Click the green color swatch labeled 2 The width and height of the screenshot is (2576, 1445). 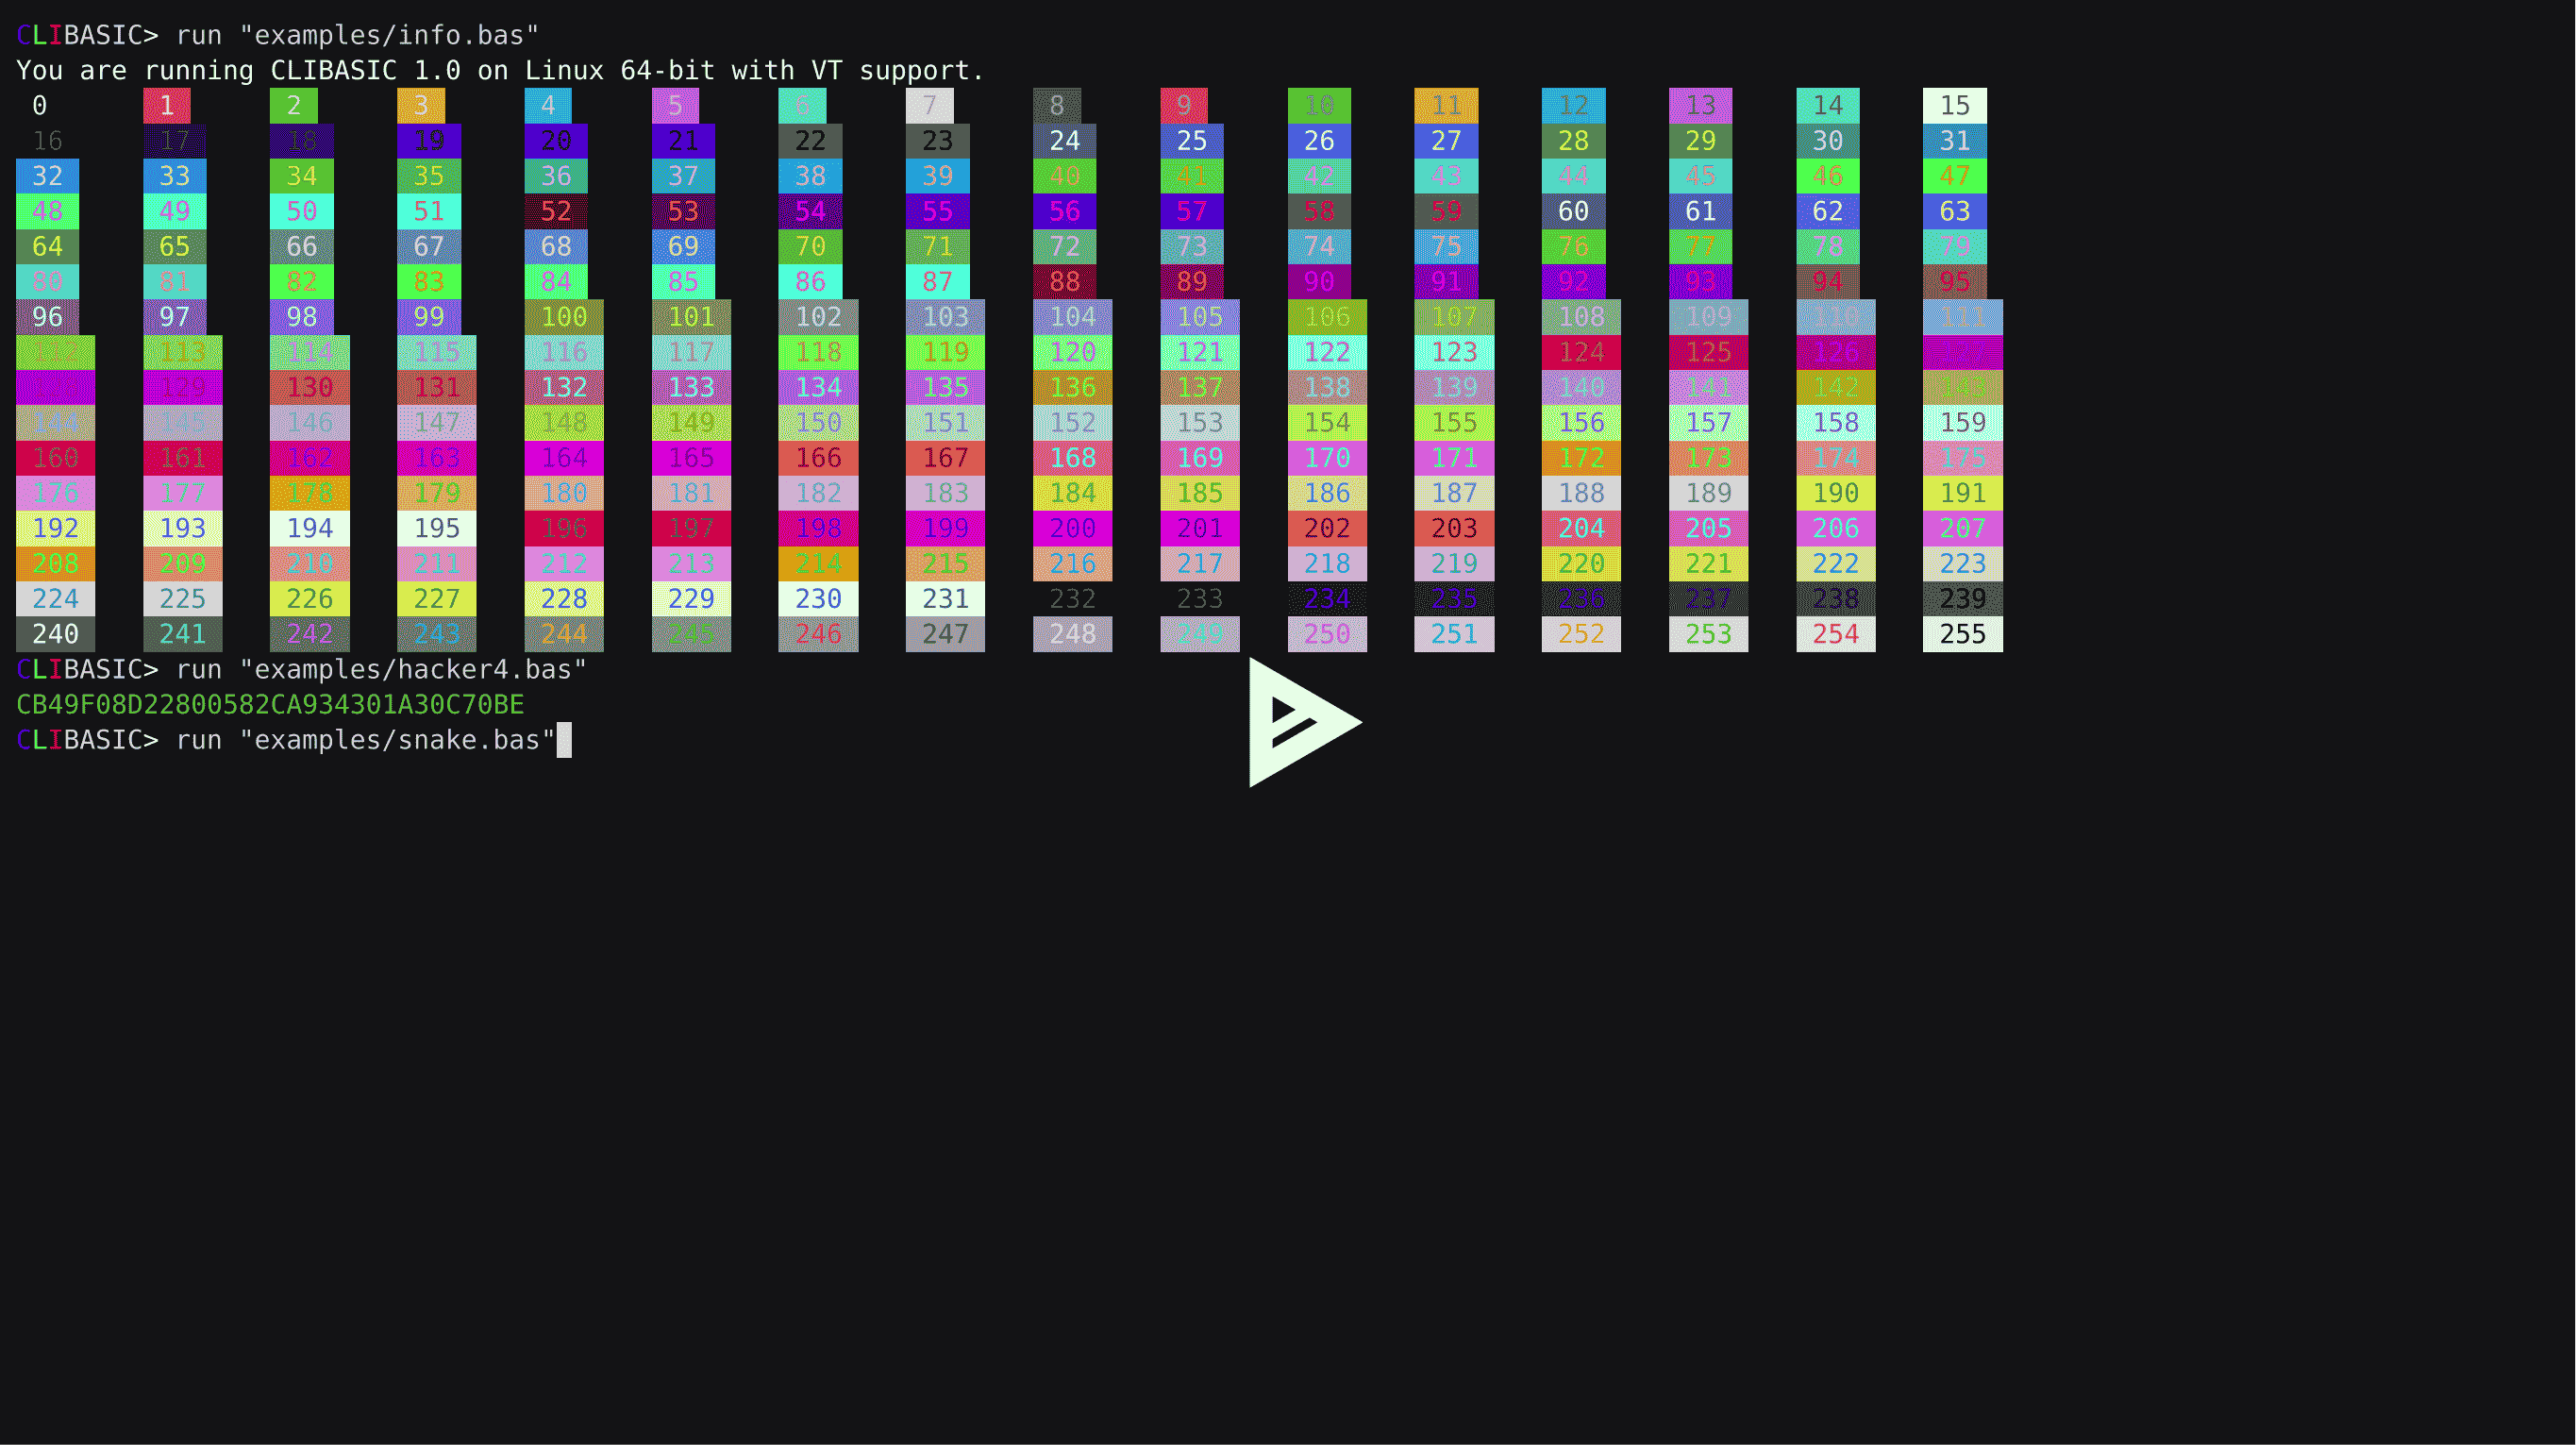[x=294, y=106]
